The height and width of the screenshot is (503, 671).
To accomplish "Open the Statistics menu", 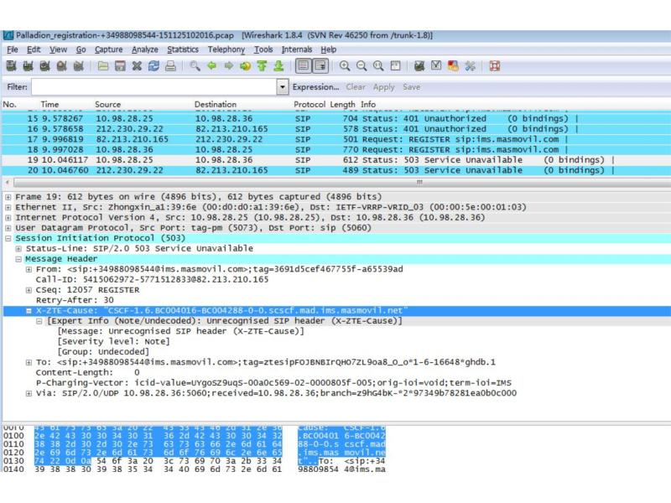I will click(182, 49).
